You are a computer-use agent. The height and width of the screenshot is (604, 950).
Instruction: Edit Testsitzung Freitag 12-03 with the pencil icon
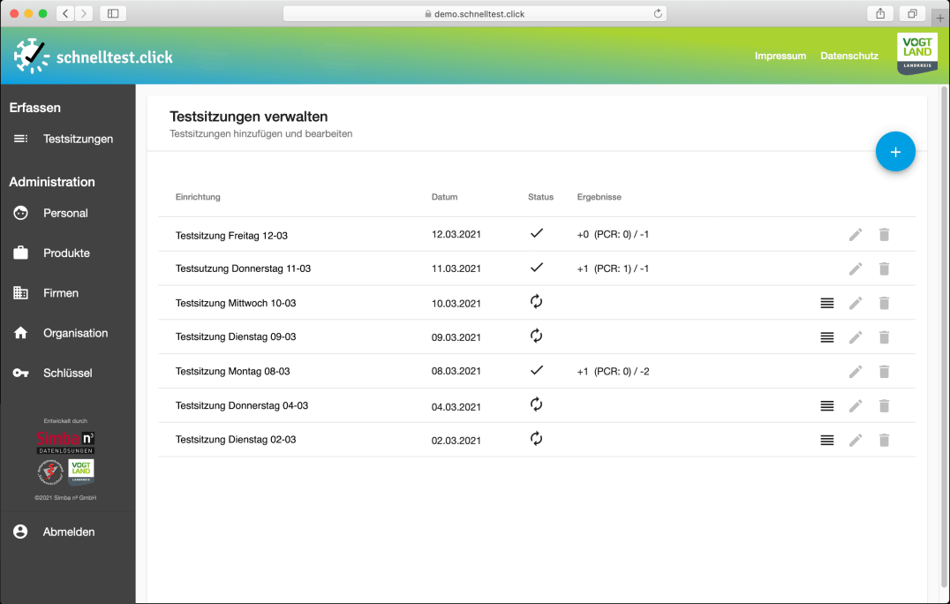tap(855, 234)
